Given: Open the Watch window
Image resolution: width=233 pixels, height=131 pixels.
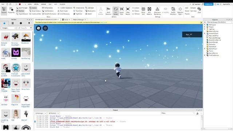Looking at the screenshot, I should [88, 14].
